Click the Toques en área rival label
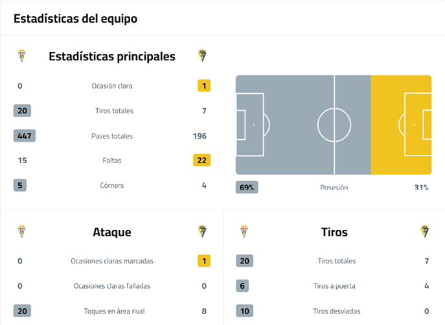Viewport: 445px width, 325px height. [x=111, y=311]
